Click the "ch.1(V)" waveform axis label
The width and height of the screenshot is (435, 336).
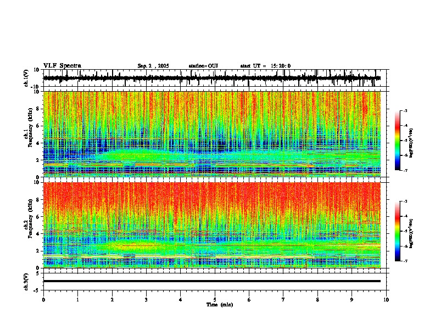pos(26,78)
